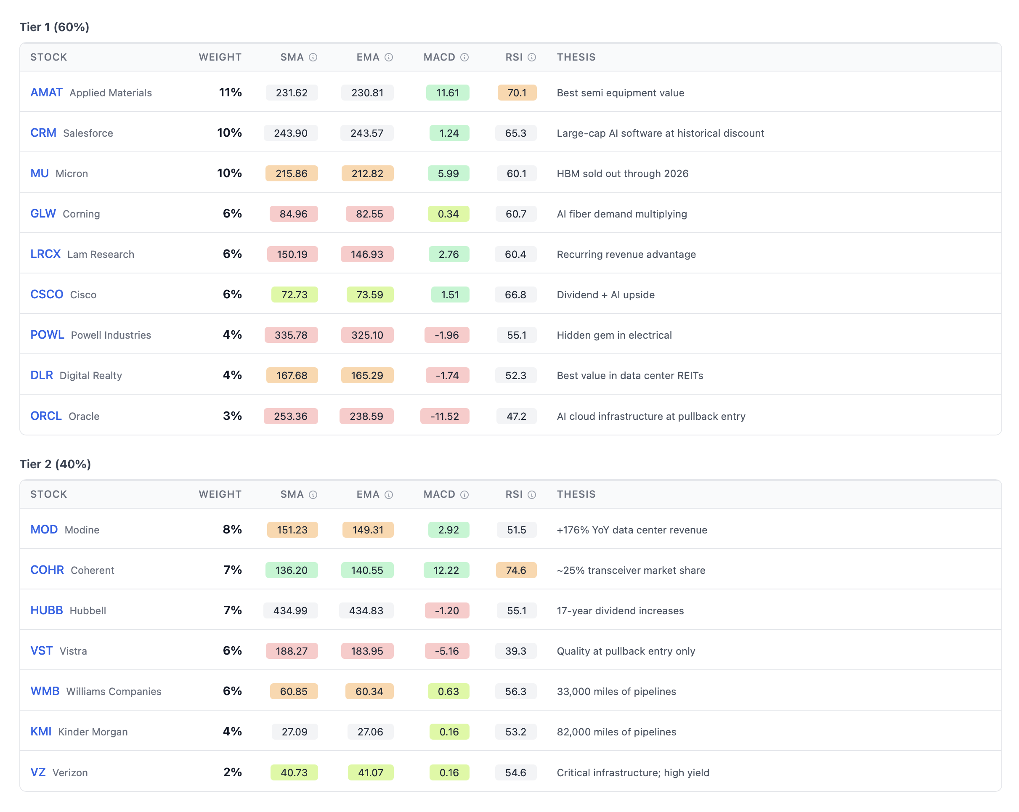Image resolution: width=1019 pixels, height=812 pixels.
Task: Open the EMA info tooltip in Tier 1 table
Action: 388,57
